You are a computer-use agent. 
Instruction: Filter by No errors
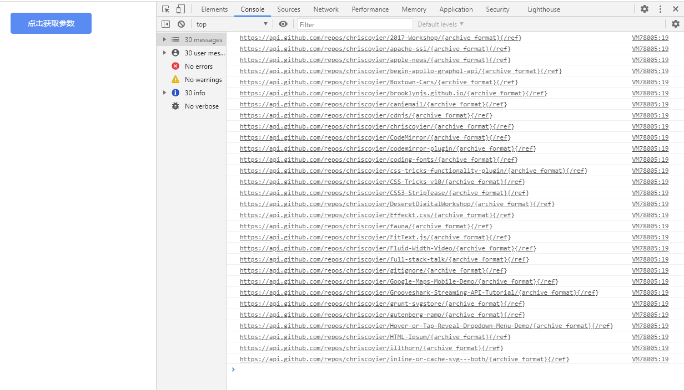tap(192, 66)
